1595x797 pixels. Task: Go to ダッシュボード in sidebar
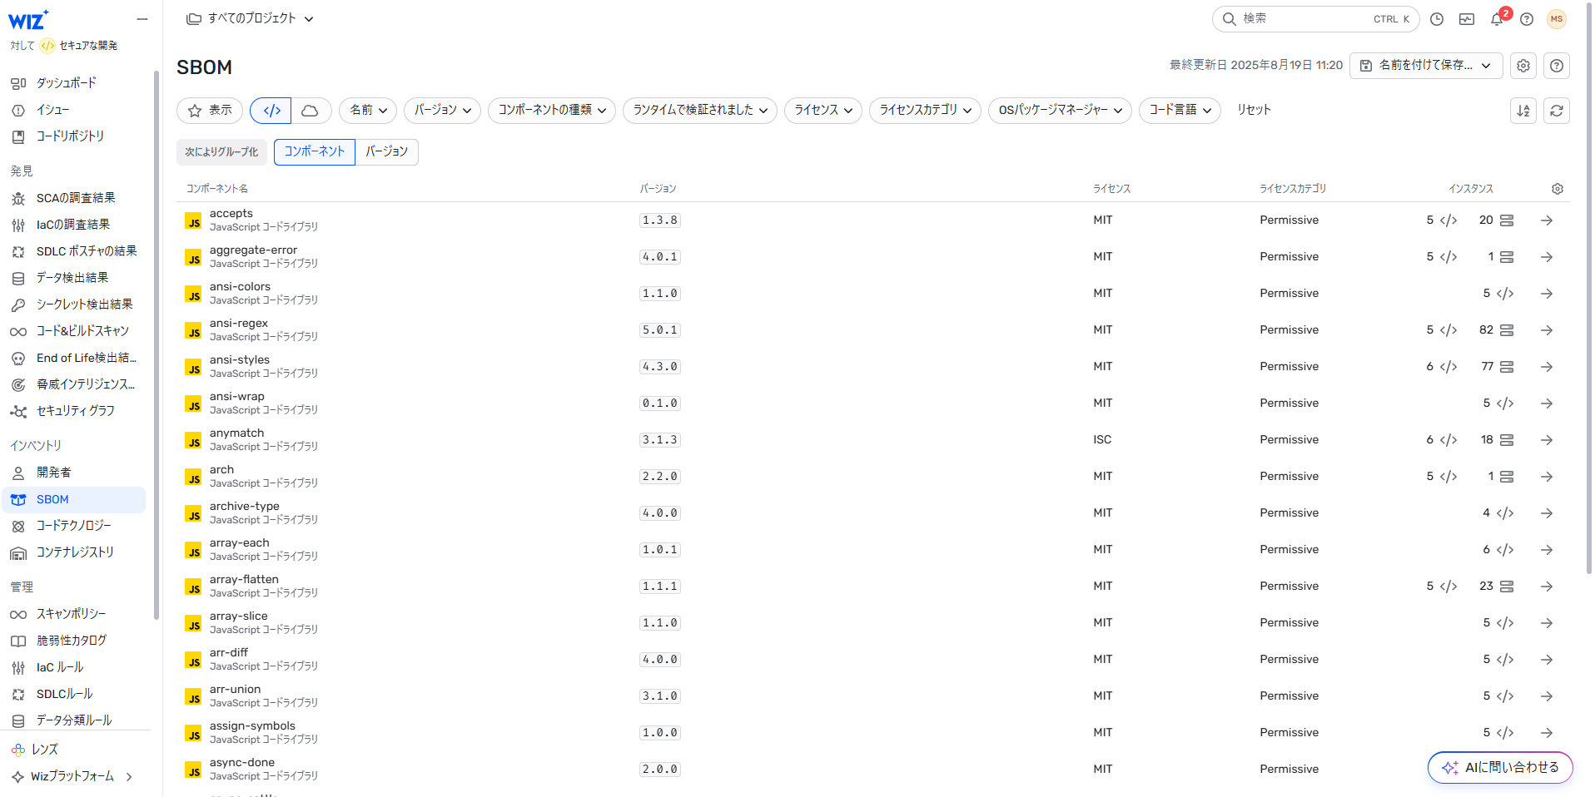click(66, 83)
